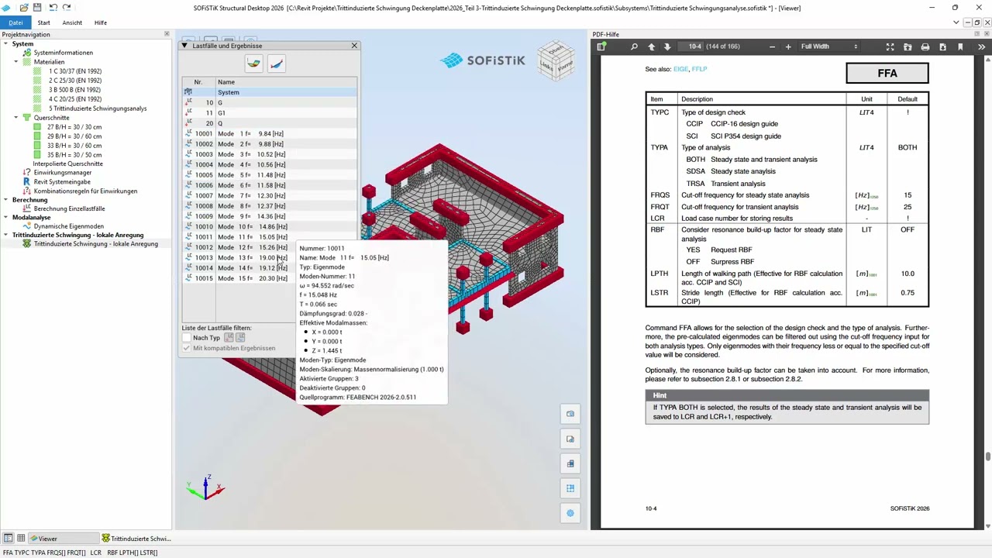Switch to Trittinduzierte Schwi... bottom tab
This screenshot has width=992, height=558.
click(x=136, y=539)
